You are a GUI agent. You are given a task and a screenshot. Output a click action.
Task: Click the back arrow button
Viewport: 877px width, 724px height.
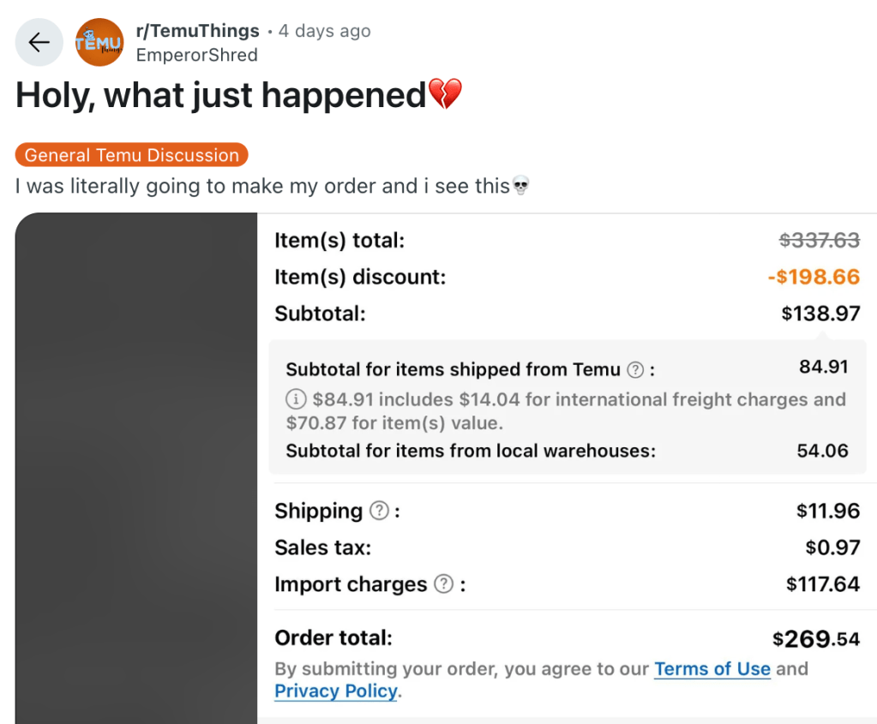coord(39,43)
